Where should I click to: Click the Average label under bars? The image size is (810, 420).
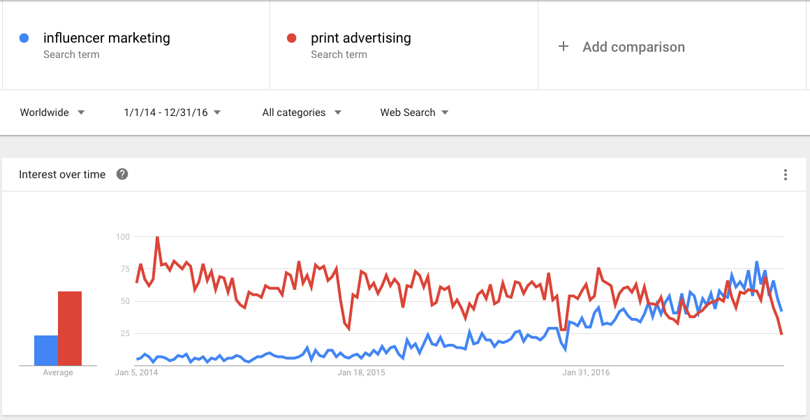[x=58, y=372]
